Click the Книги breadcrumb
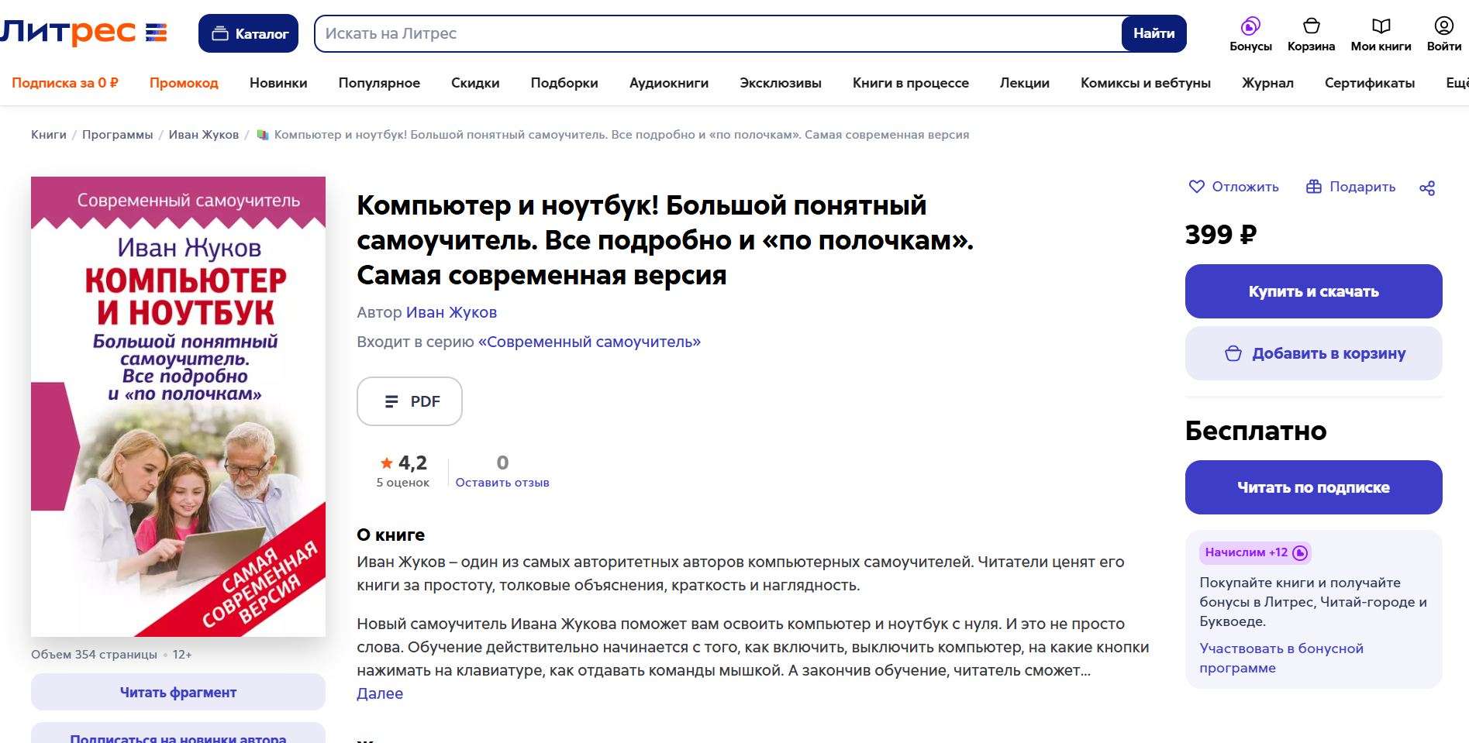 click(x=49, y=135)
